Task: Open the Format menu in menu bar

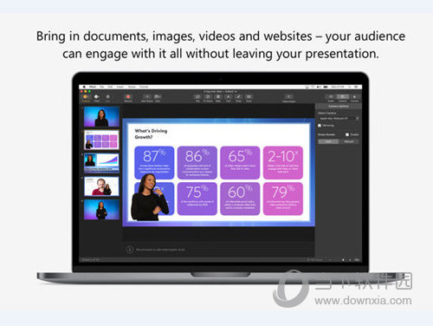Action: [x=144, y=87]
